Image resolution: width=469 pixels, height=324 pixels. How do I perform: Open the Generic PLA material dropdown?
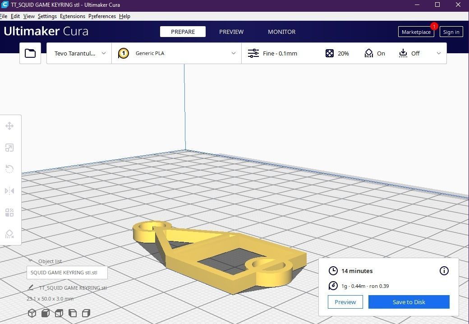176,53
